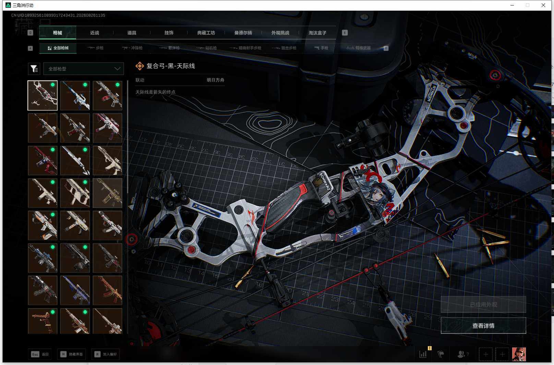
Task: Go to the 典藏工坊 tab
Action: click(206, 33)
